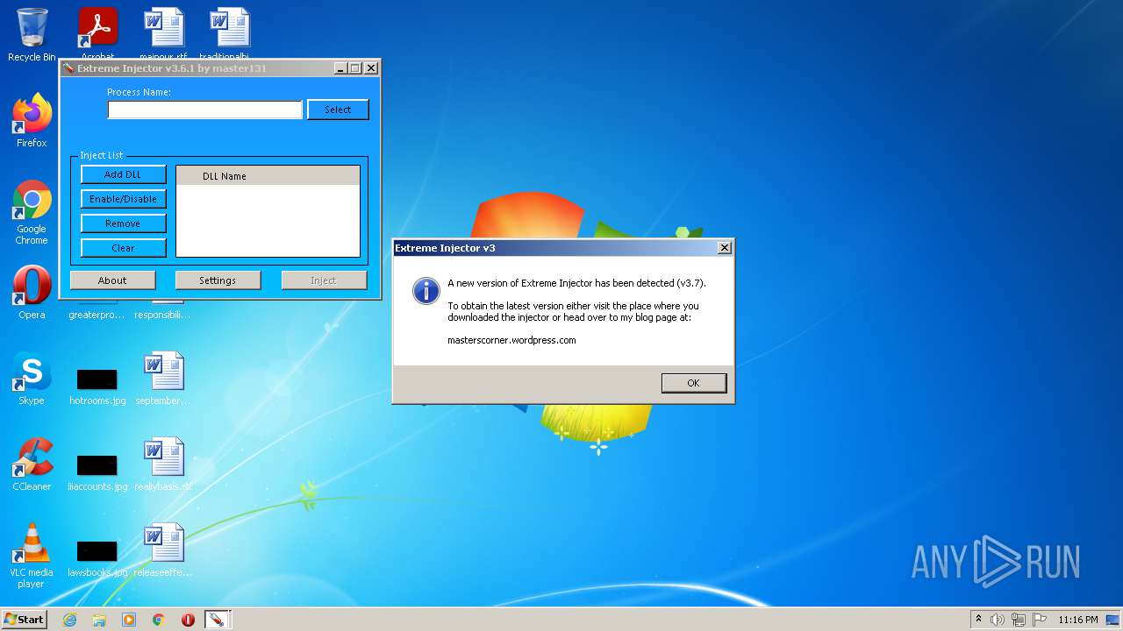Viewport: 1123px width, 631px height.
Task: Select the CCleaner desktop shortcut
Action: pos(32,464)
